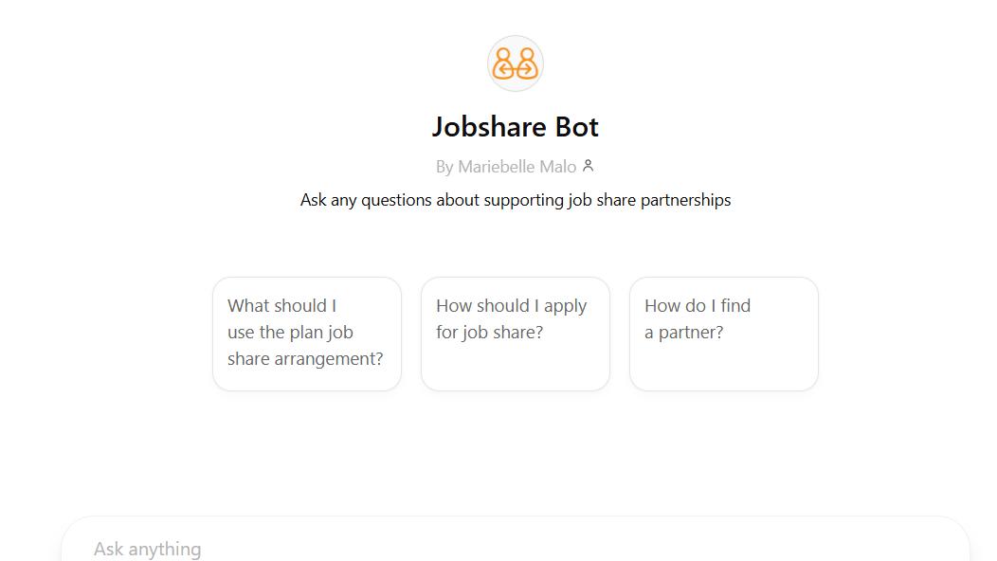The image size is (997, 561).
Task: Choose the "How should I apply for job share?" prompt
Action: click(x=515, y=333)
